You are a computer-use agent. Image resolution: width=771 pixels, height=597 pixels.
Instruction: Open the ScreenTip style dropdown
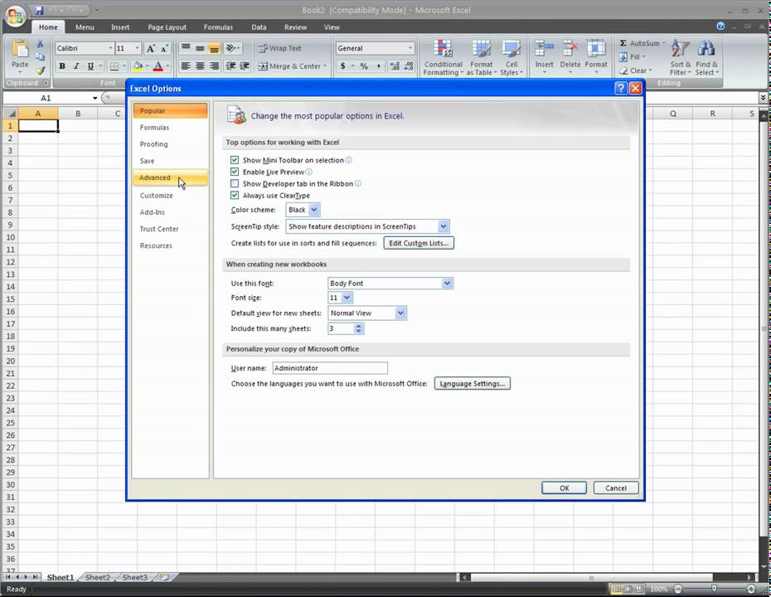point(443,226)
